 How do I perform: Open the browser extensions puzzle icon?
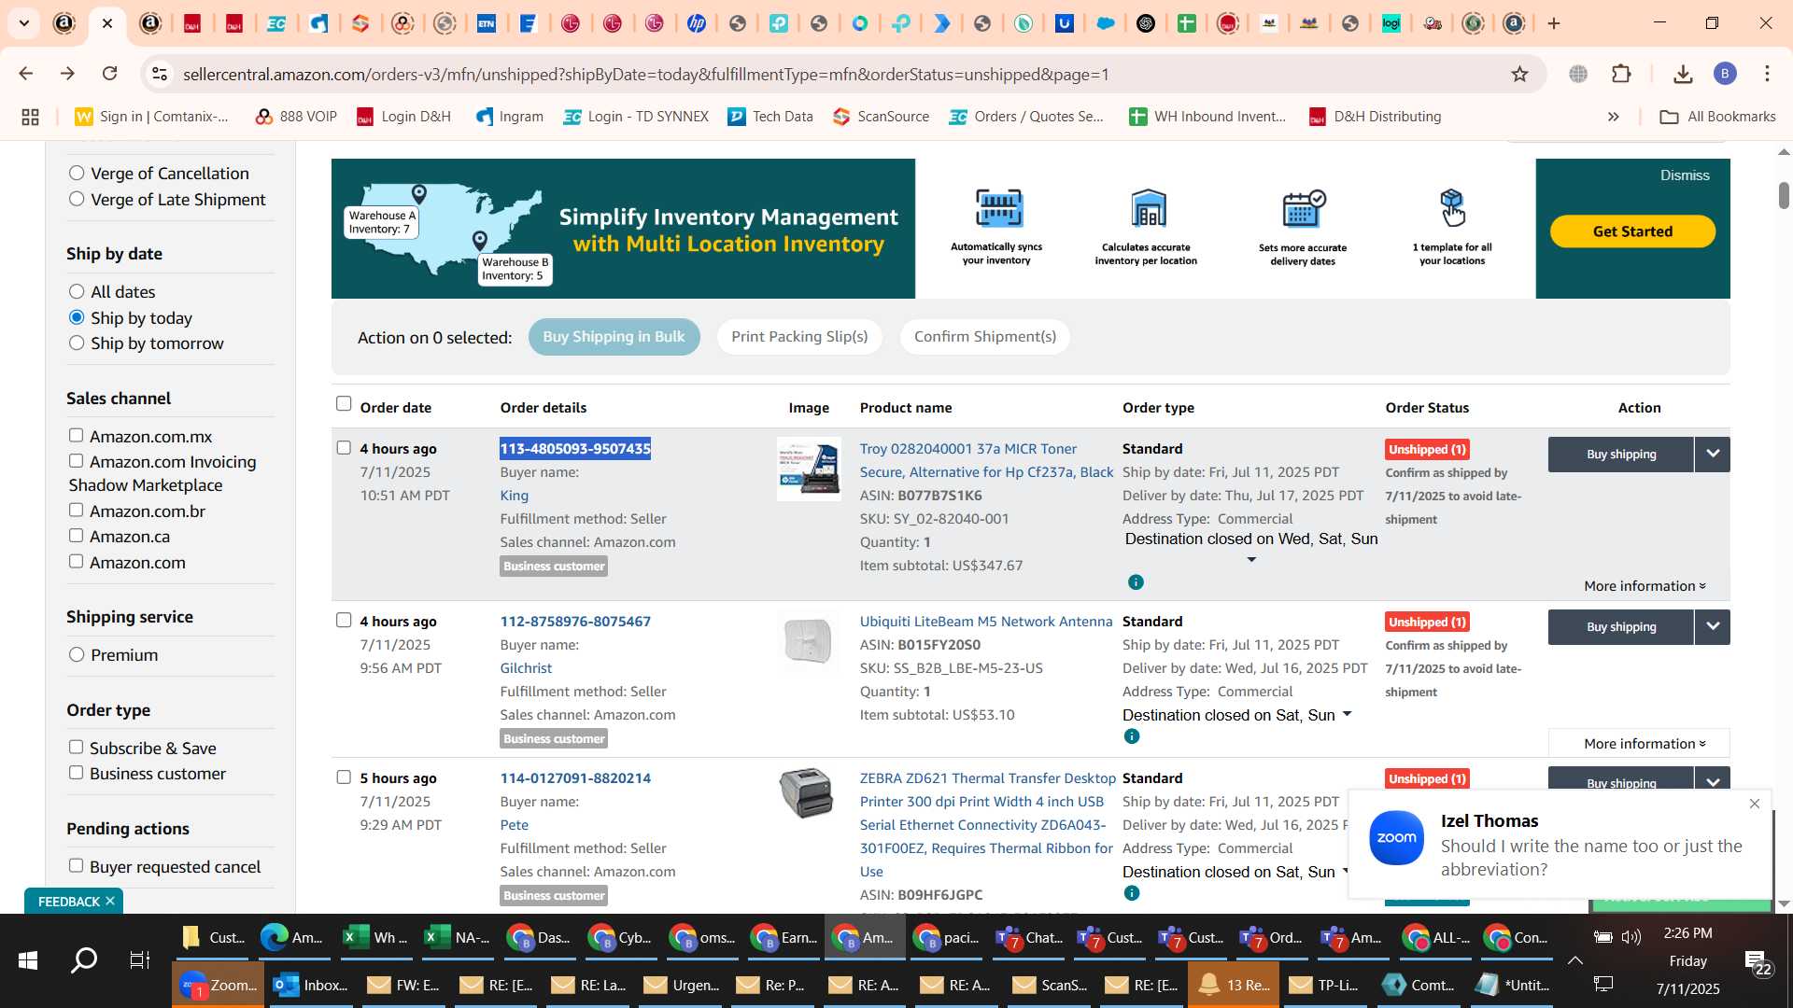(x=1622, y=74)
